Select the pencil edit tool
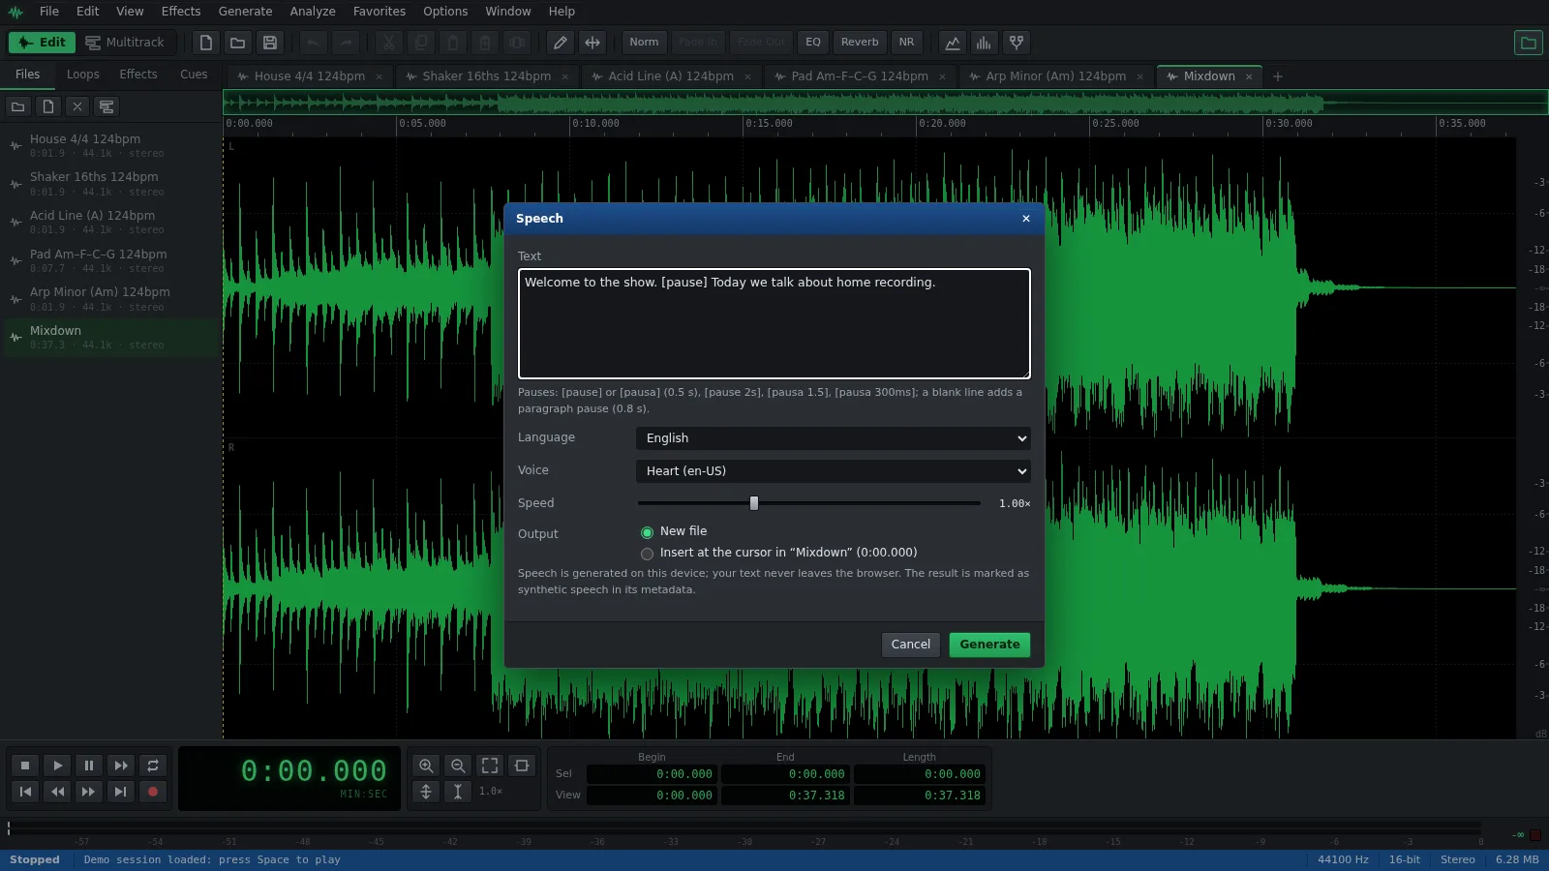This screenshot has width=1549, height=871. click(x=560, y=43)
